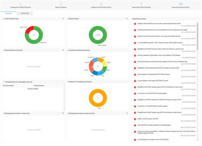Grab the Network Status widget drag handle
The width and height of the screenshot is (202, 146).
(x=67, y=19)
